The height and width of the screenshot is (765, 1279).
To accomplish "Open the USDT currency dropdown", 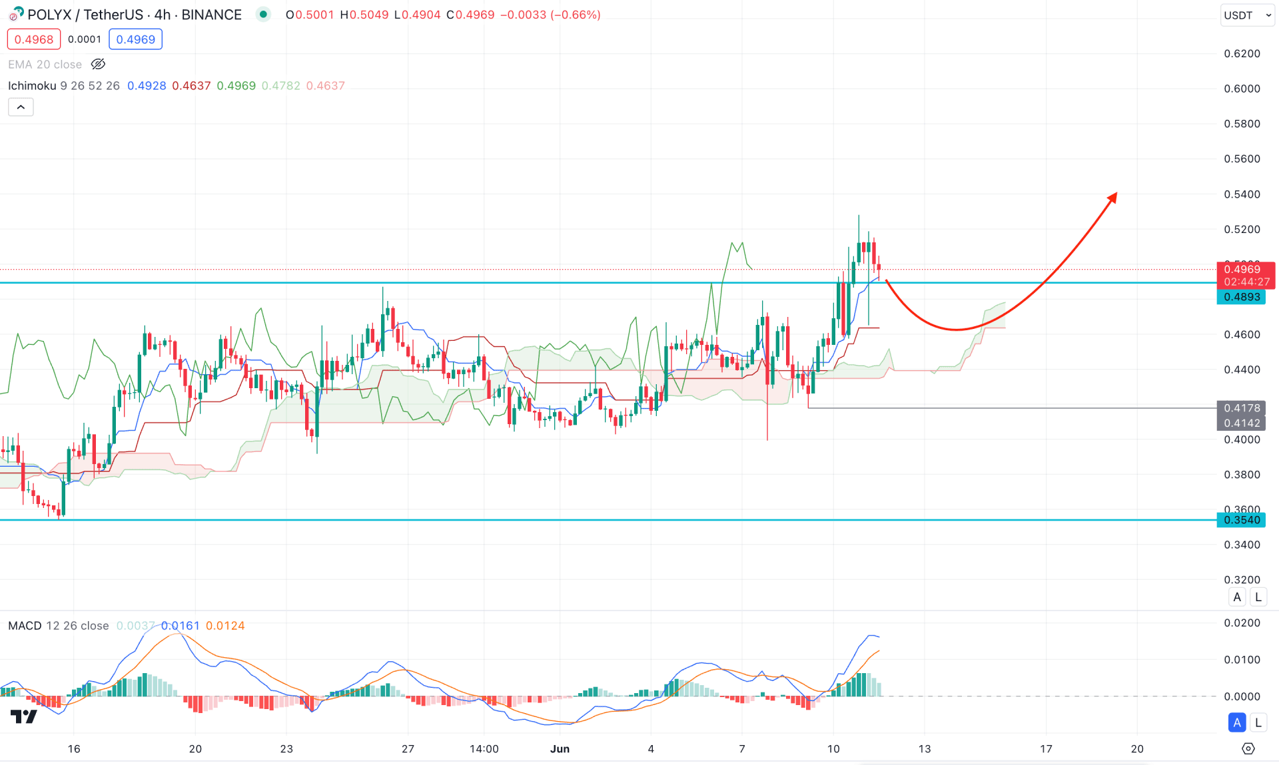I will pyautogui.click(x=1247, y=15).
